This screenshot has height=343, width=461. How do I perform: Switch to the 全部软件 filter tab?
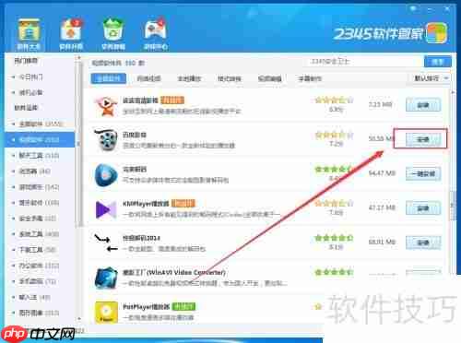109,78
